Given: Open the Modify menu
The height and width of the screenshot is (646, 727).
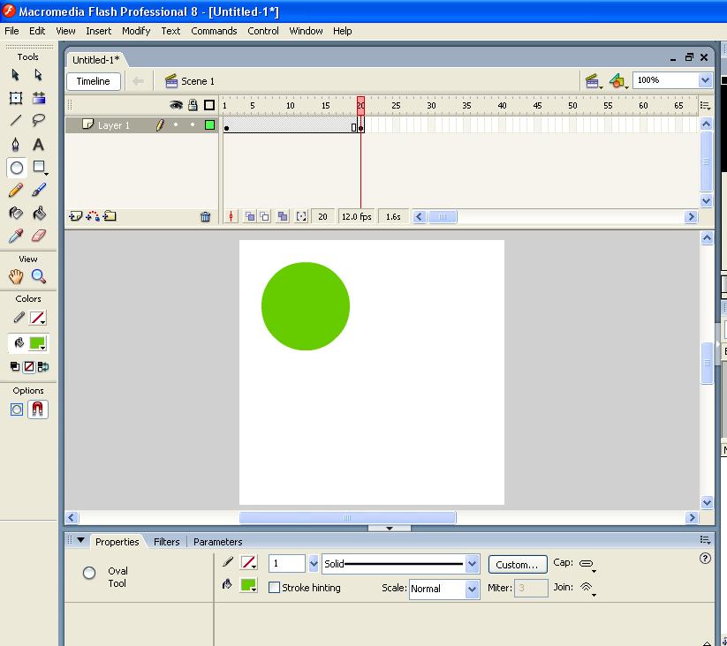Looking at the screenshot, I should tap(136, 31).
